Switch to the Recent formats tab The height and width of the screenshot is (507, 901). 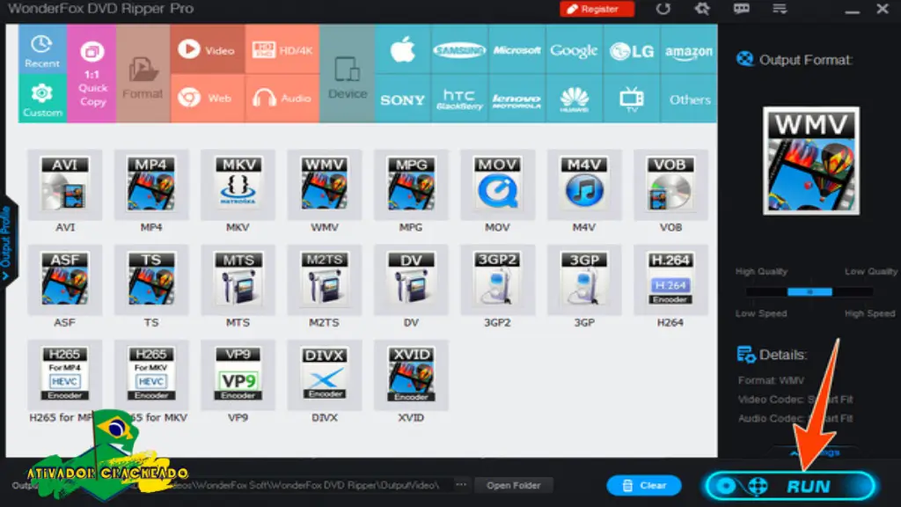tap(42, 49)
